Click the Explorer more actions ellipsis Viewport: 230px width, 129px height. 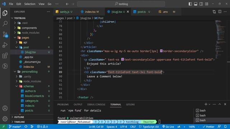click(49, 12)
